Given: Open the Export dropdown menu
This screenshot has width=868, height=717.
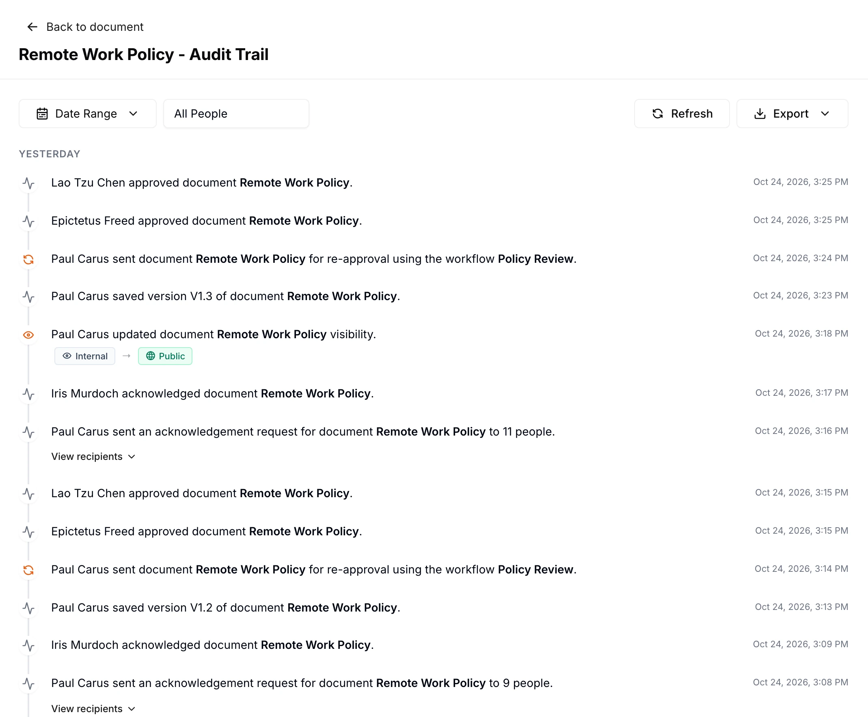Looking at the screenshot, I should (792, 114).
